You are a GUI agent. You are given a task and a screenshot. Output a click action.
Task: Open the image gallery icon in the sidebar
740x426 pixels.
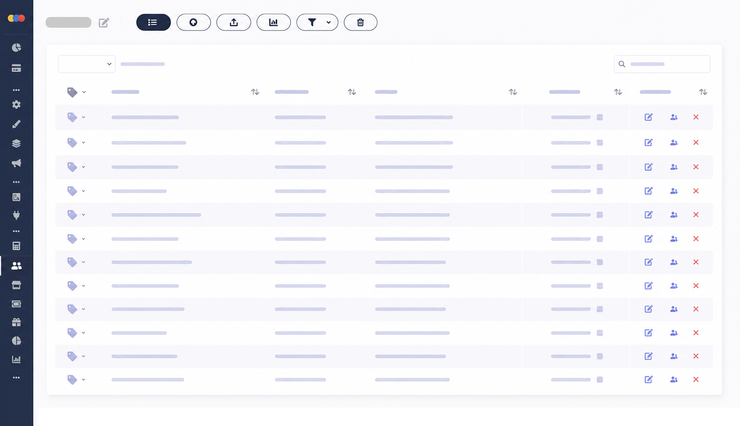click(17, 197)
